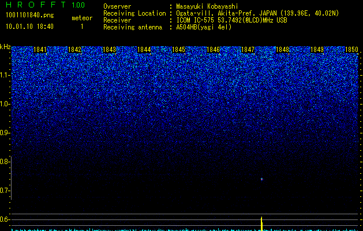This screenshot has width=363, height=231.
Task: Click the 0.7 kHz axis label
Action: click(5, 191)
